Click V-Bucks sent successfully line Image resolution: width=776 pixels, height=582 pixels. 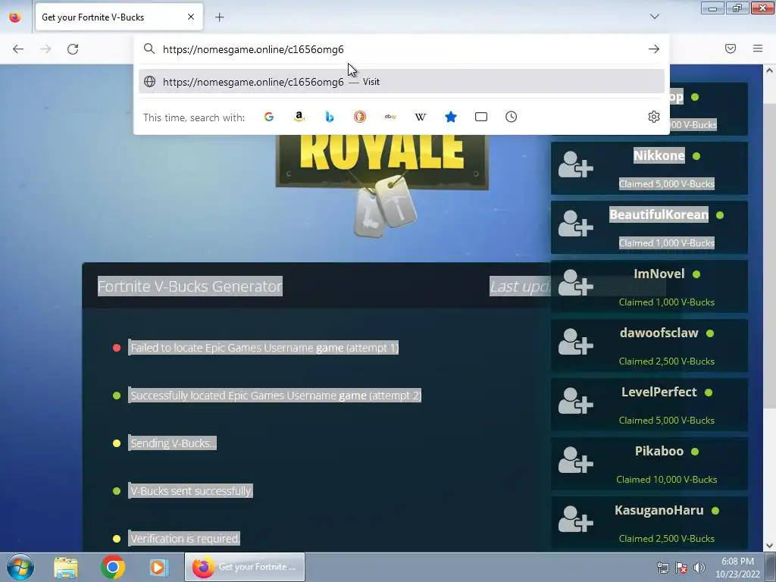(x=190, y=491)
